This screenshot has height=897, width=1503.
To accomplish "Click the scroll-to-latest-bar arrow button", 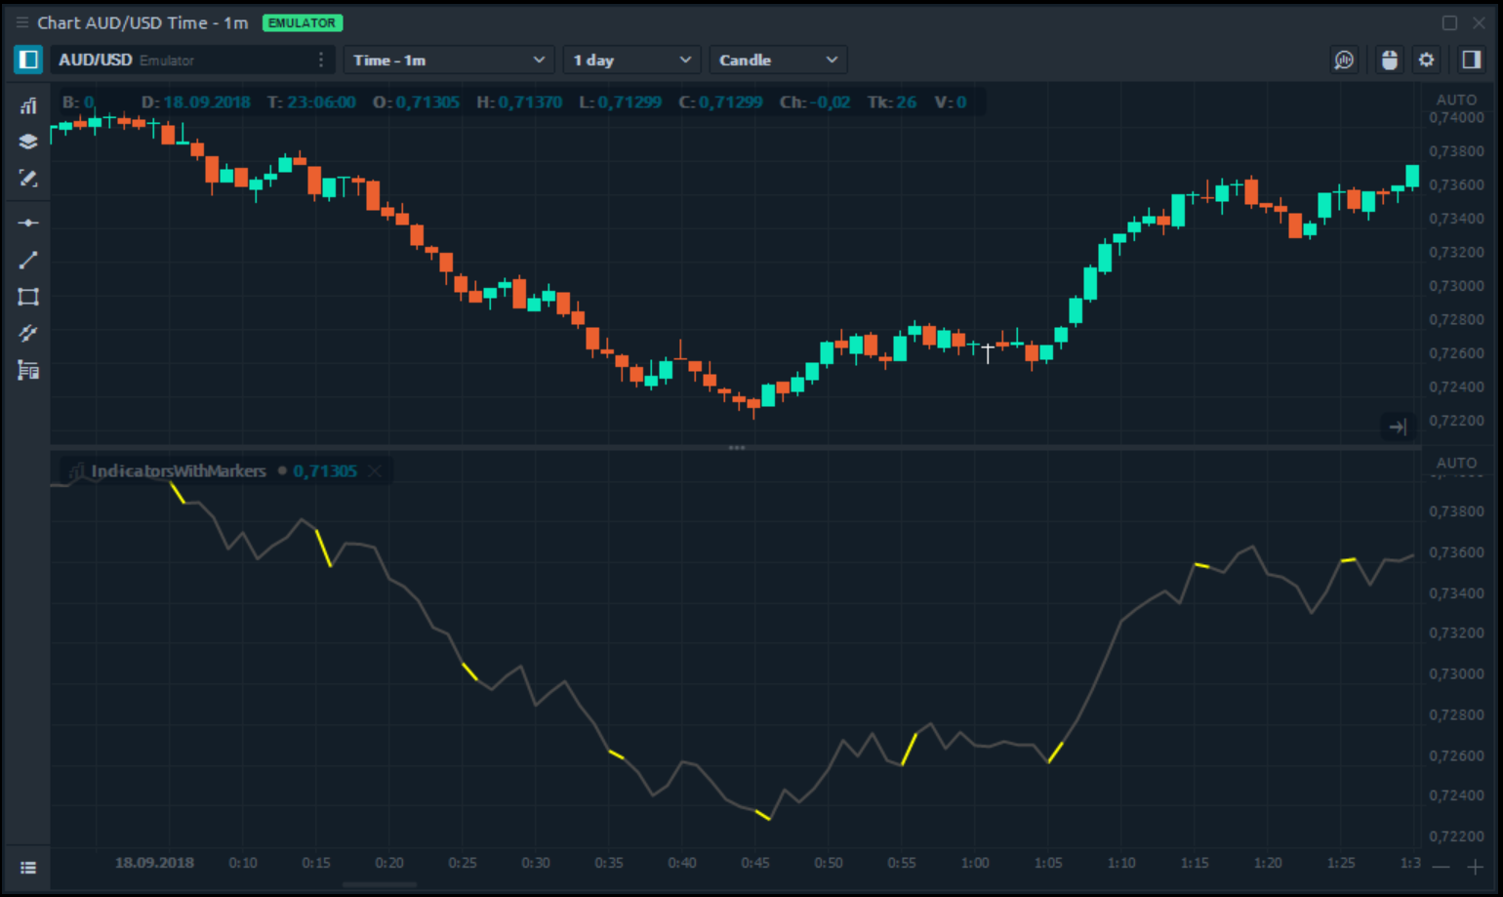I will [x=1398, y=427].
